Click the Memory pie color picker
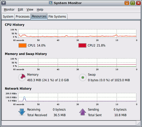The image size is (142, 127). point(22,77)
